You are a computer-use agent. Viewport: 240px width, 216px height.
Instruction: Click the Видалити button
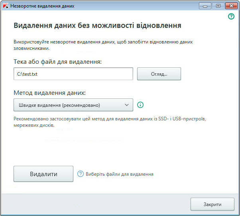pos(43,174)
